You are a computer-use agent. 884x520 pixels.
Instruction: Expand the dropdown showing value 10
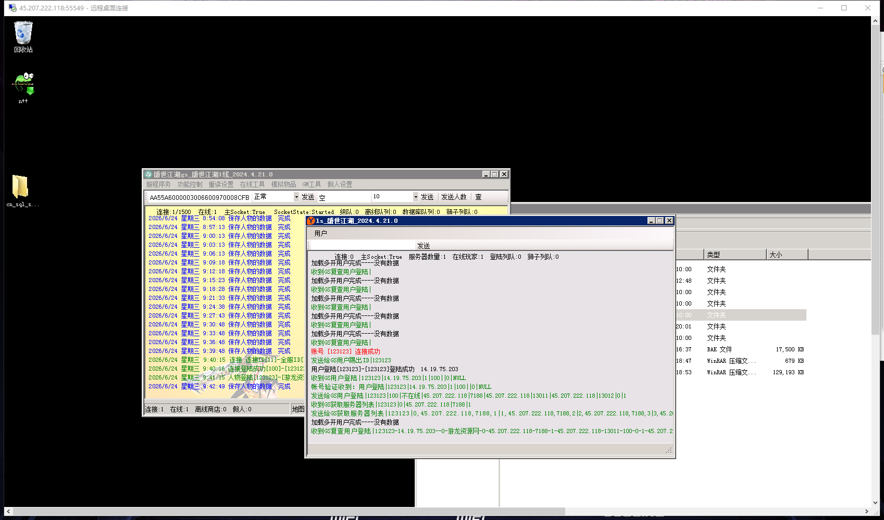point(416,197)
